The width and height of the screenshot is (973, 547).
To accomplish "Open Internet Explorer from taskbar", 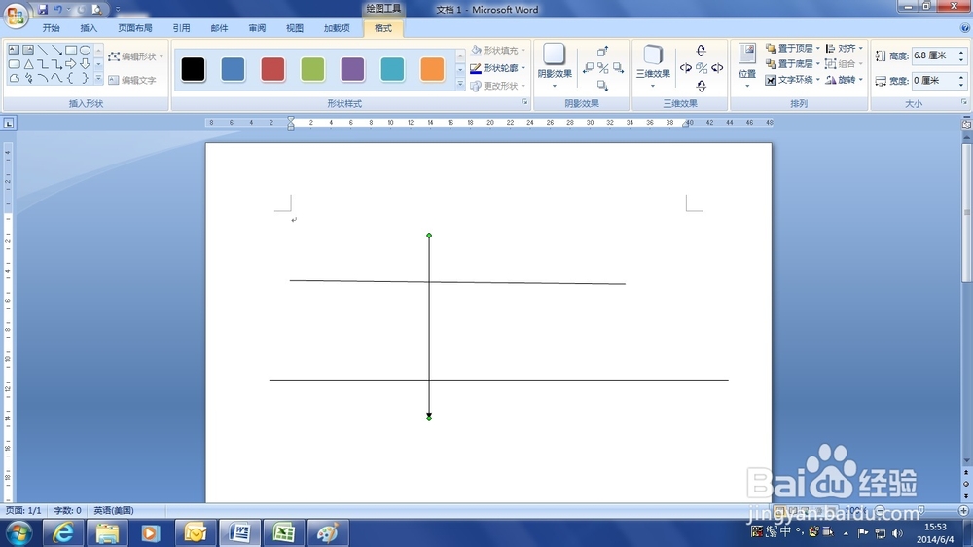I will tap(62, 532).
